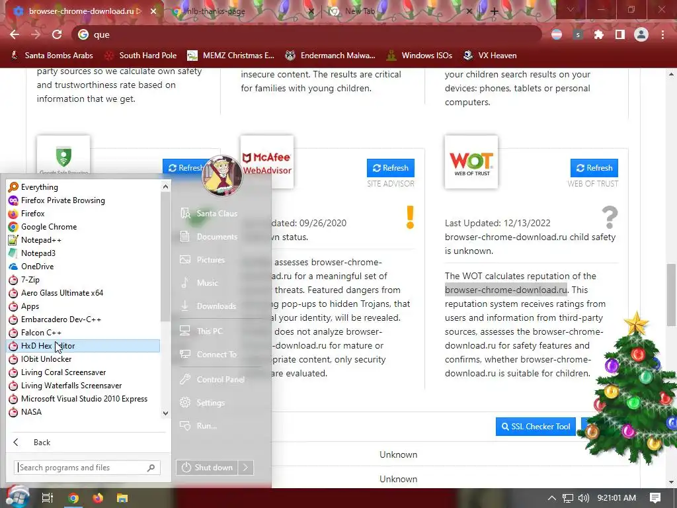
Task: Click the McAfee WebAdvisor logo
Action: tap(267, 163)
